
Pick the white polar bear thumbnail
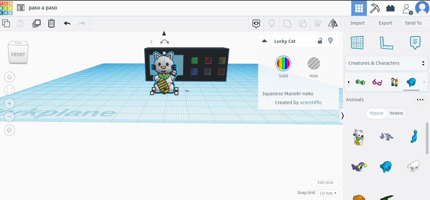tap(413, 166)
